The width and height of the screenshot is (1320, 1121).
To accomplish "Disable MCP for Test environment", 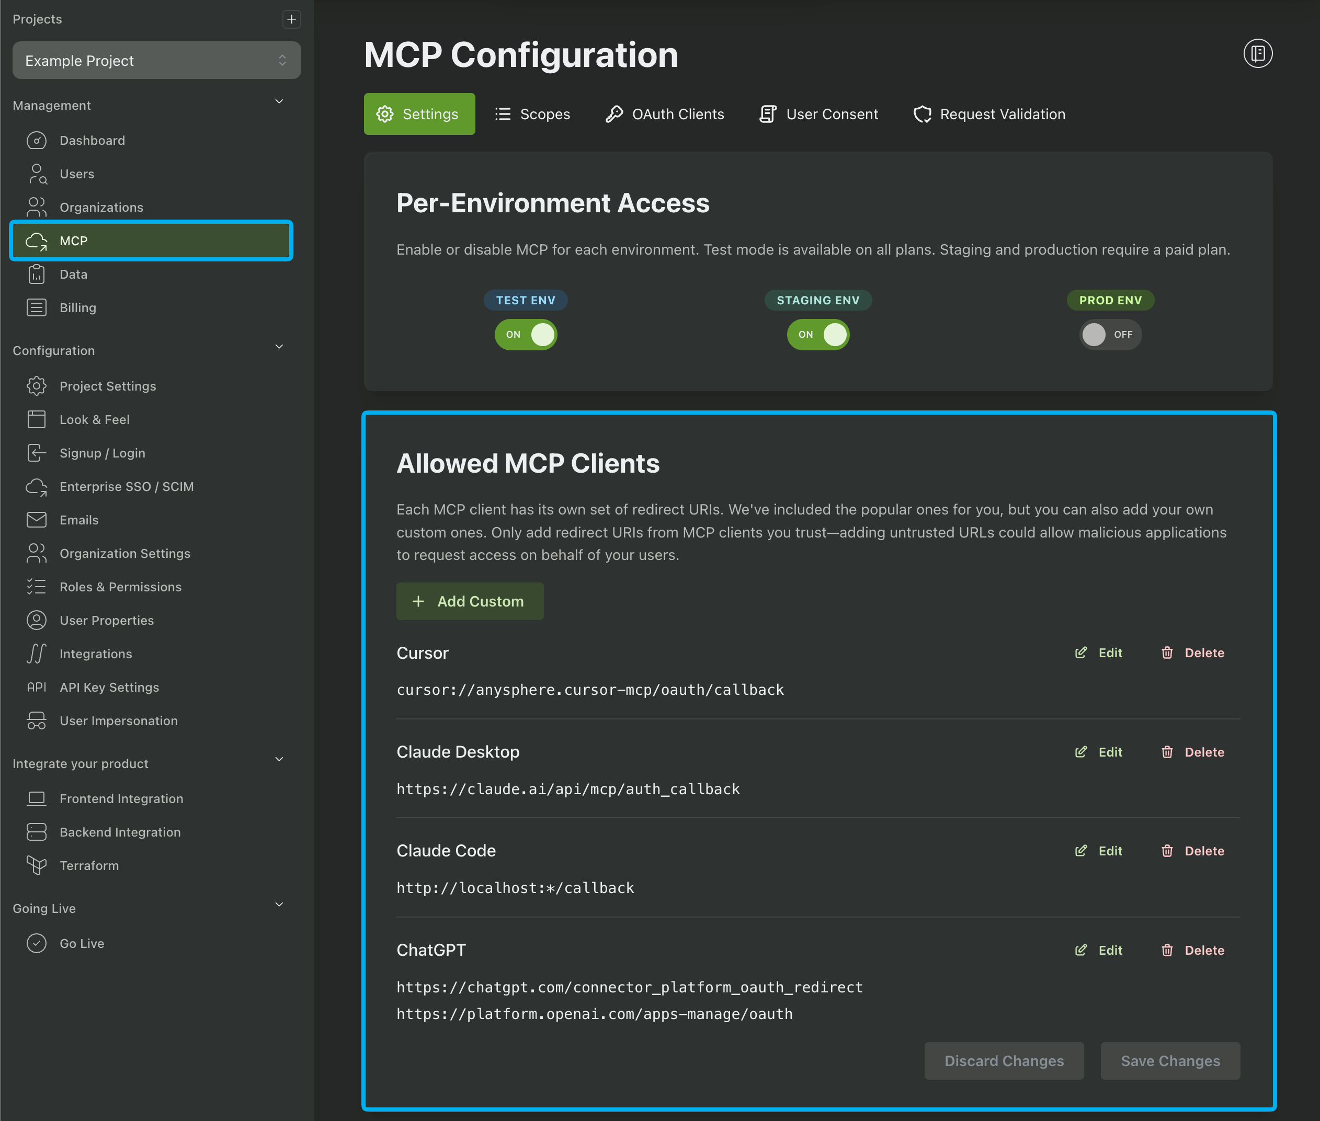I will pyautogui.click(x=526, y=335).
